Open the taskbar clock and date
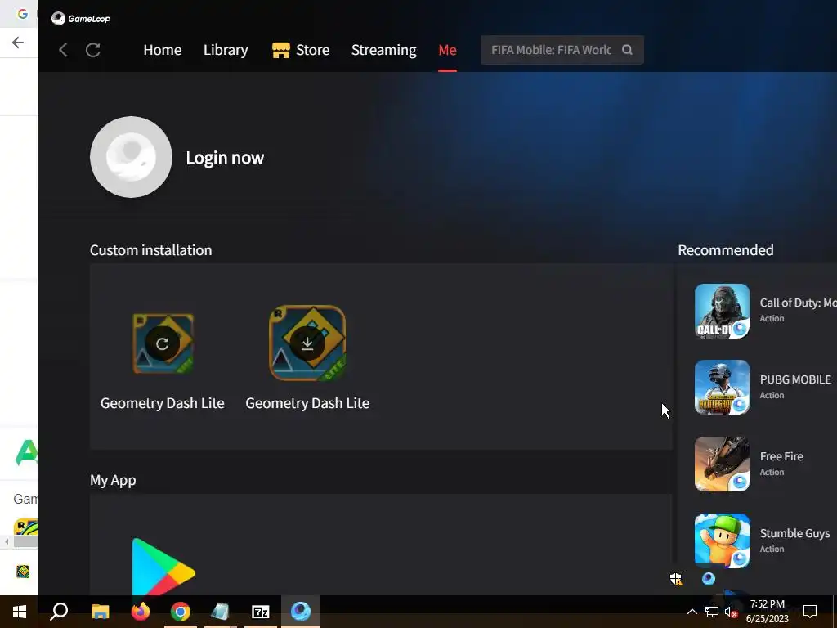Screen dimensions: 837x628 click(767, 612)
